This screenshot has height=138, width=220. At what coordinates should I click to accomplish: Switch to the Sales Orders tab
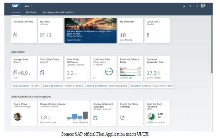[31, 12]
